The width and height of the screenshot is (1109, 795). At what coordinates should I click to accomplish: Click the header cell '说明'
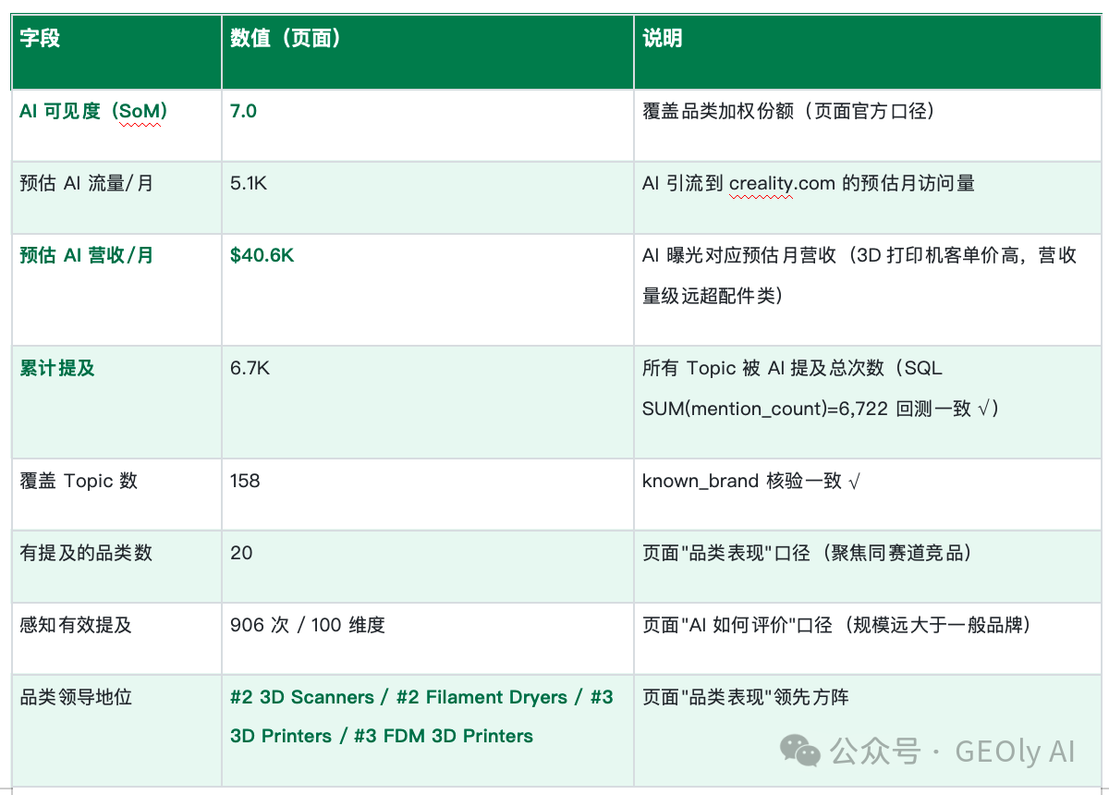click(x=868, y=52)
